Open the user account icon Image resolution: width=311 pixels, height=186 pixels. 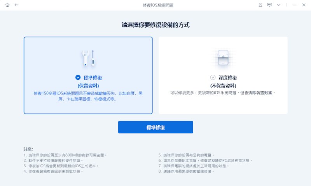click(260, 5)
